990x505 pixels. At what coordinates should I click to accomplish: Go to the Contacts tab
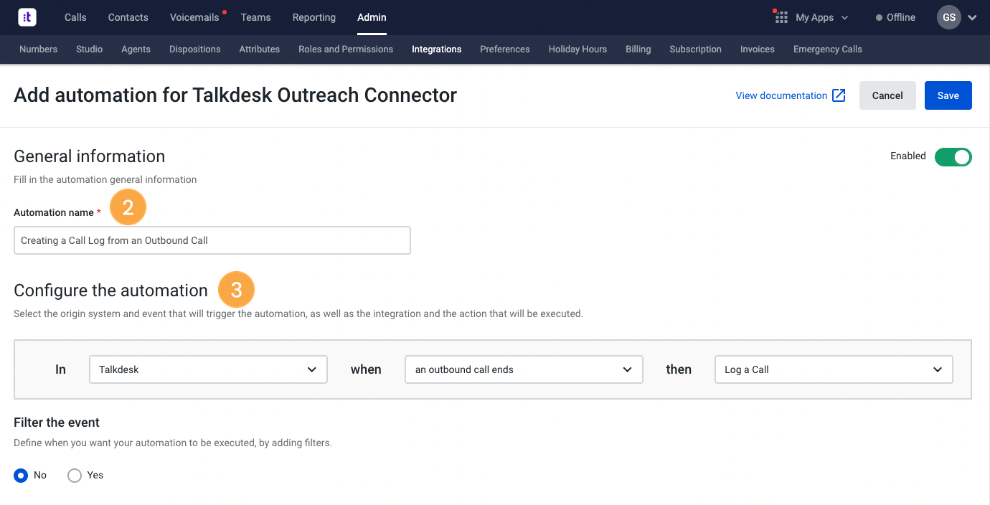128,17
